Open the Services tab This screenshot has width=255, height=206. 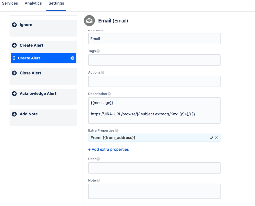pos(10,3)
